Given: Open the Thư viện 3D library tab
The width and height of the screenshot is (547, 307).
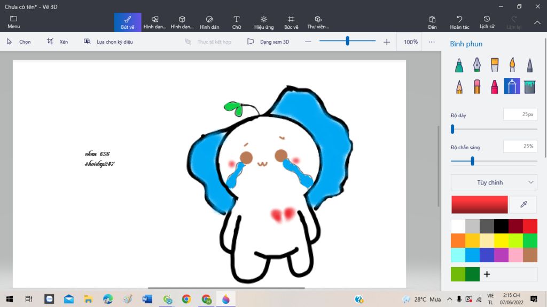Looking at the screenshot, I should coord(318,22).
